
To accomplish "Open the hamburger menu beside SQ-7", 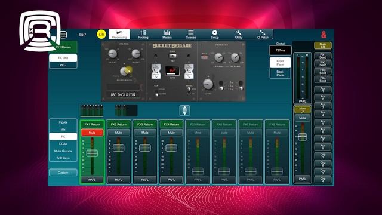I will tap(64, 35).
